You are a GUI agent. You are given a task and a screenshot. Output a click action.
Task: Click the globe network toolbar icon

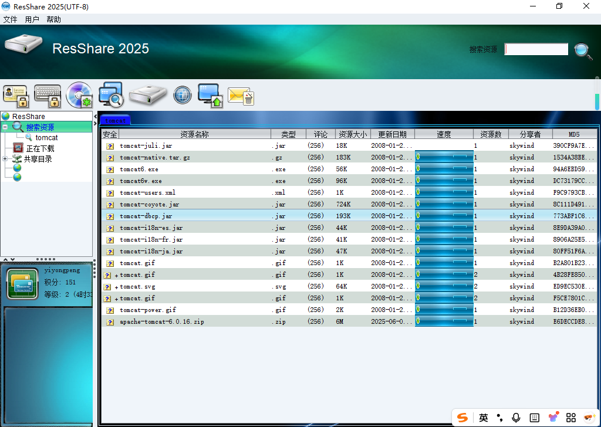(x=183, y=95)
